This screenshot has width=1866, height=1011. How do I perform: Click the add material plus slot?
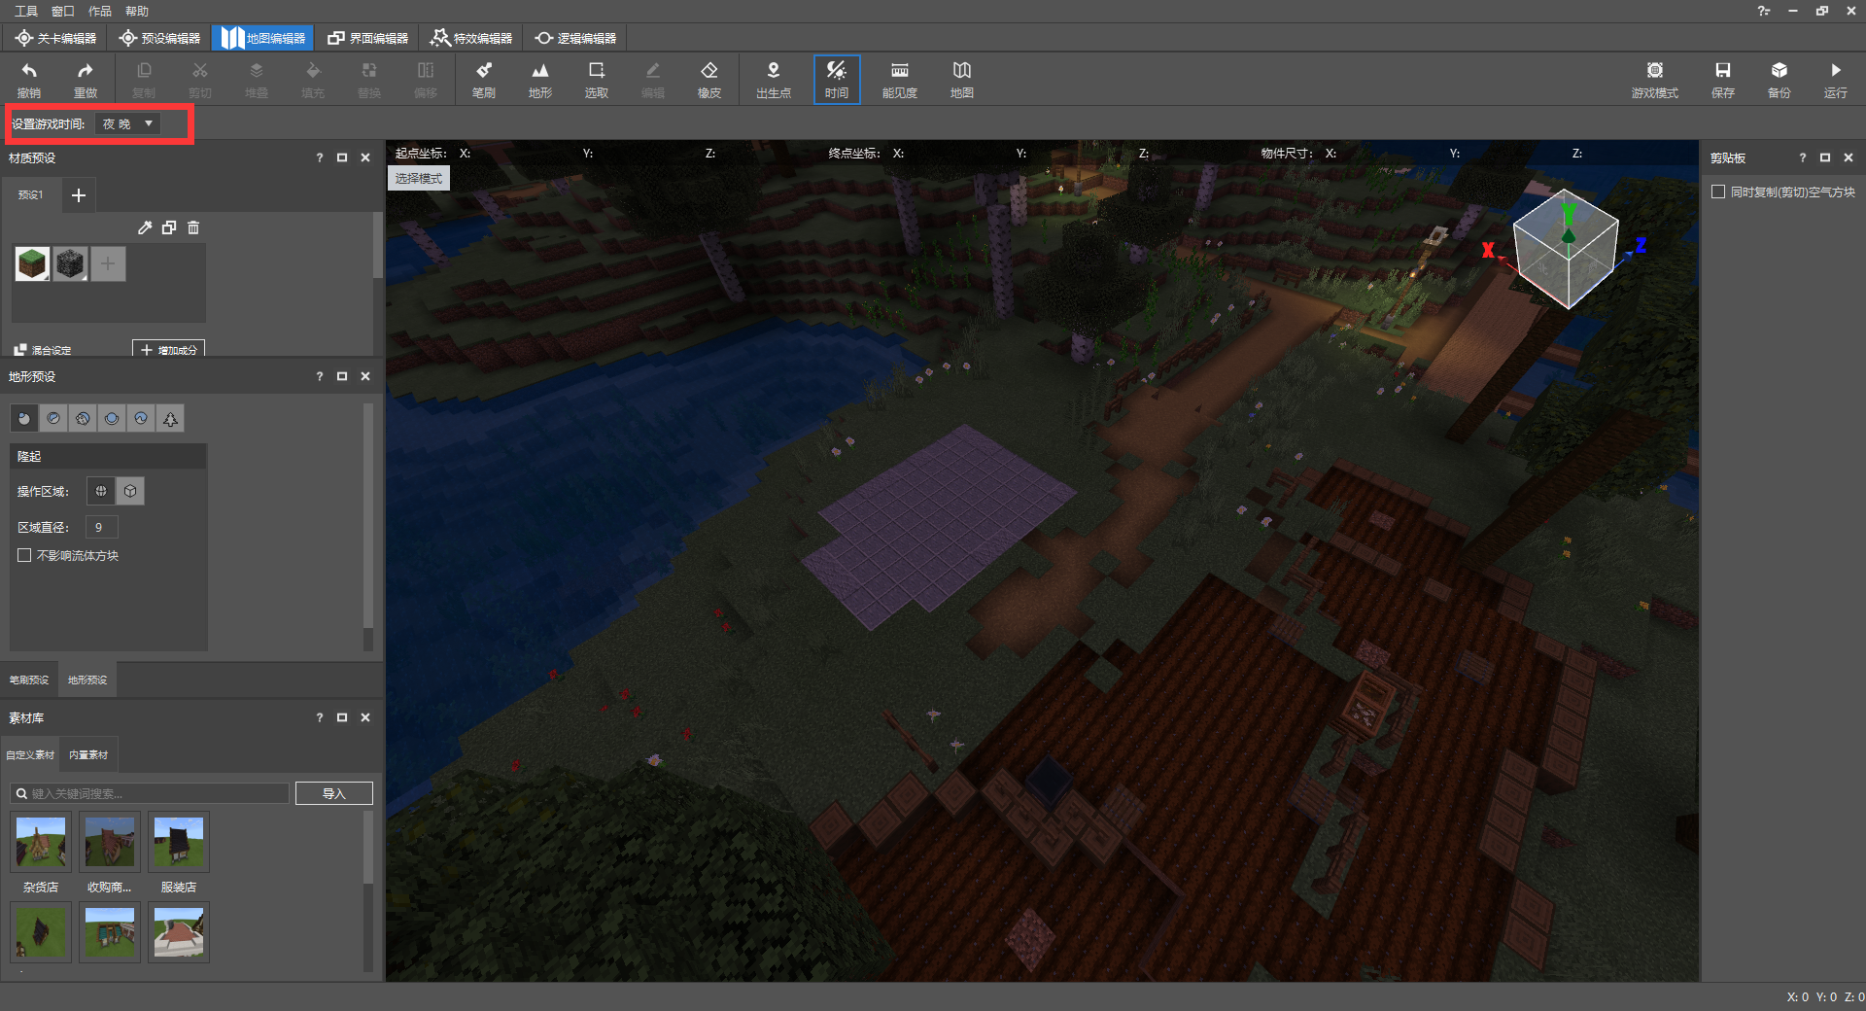pyautogui.click(x=108, y=263)
